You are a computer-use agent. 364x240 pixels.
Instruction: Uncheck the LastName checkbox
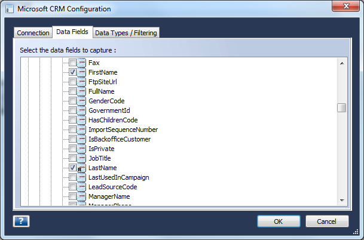73,168
